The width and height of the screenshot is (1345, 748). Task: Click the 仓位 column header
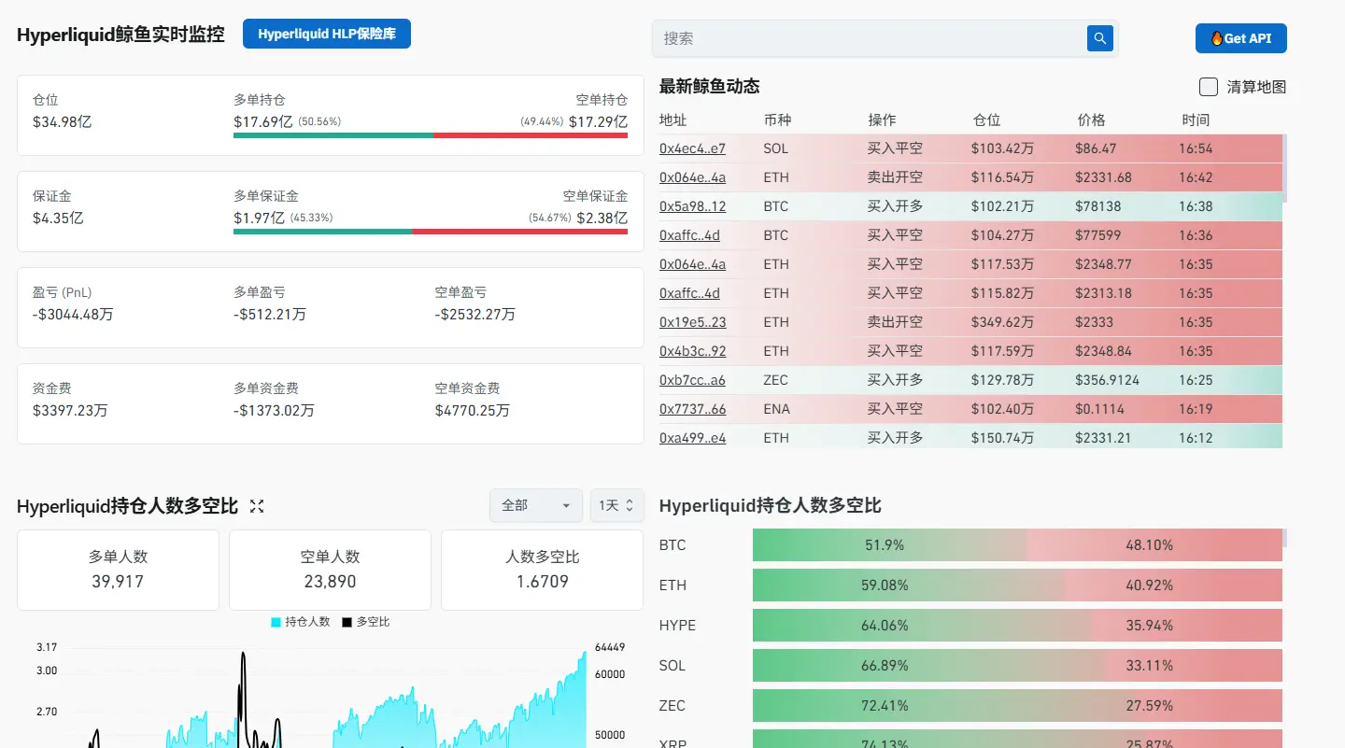(986, 120)
